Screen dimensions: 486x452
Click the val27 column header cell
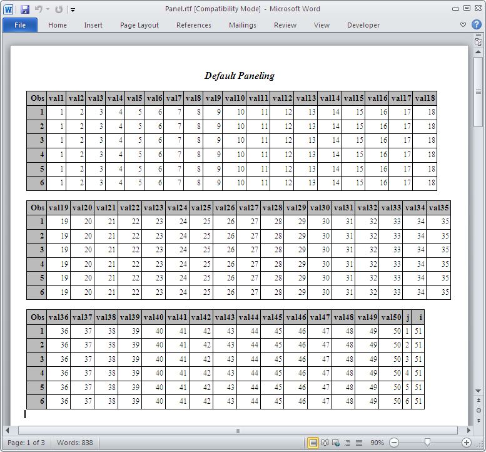[248, 208]
